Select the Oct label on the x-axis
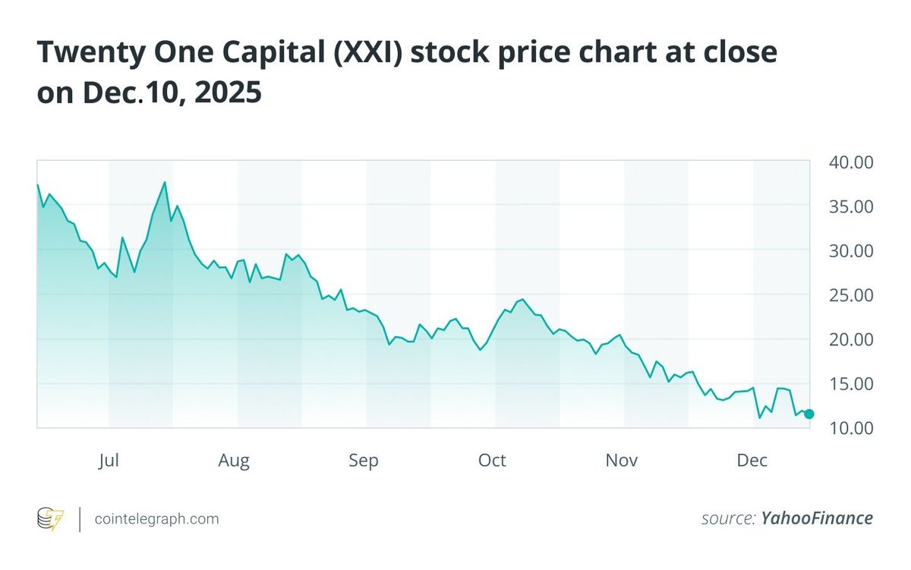This screenshot has width=911, height=570. (x=493, y=461)
